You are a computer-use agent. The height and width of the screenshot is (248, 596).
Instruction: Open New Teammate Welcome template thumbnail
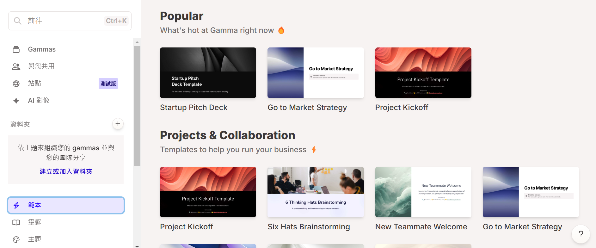click(423, 192)
